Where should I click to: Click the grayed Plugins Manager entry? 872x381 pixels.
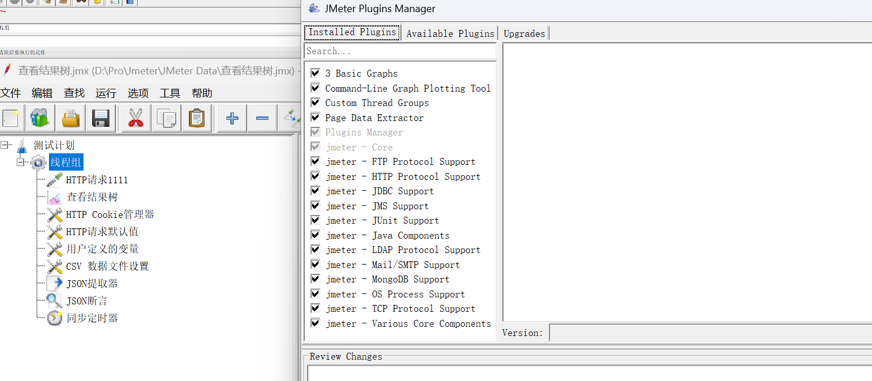click(x=364, y=132)
